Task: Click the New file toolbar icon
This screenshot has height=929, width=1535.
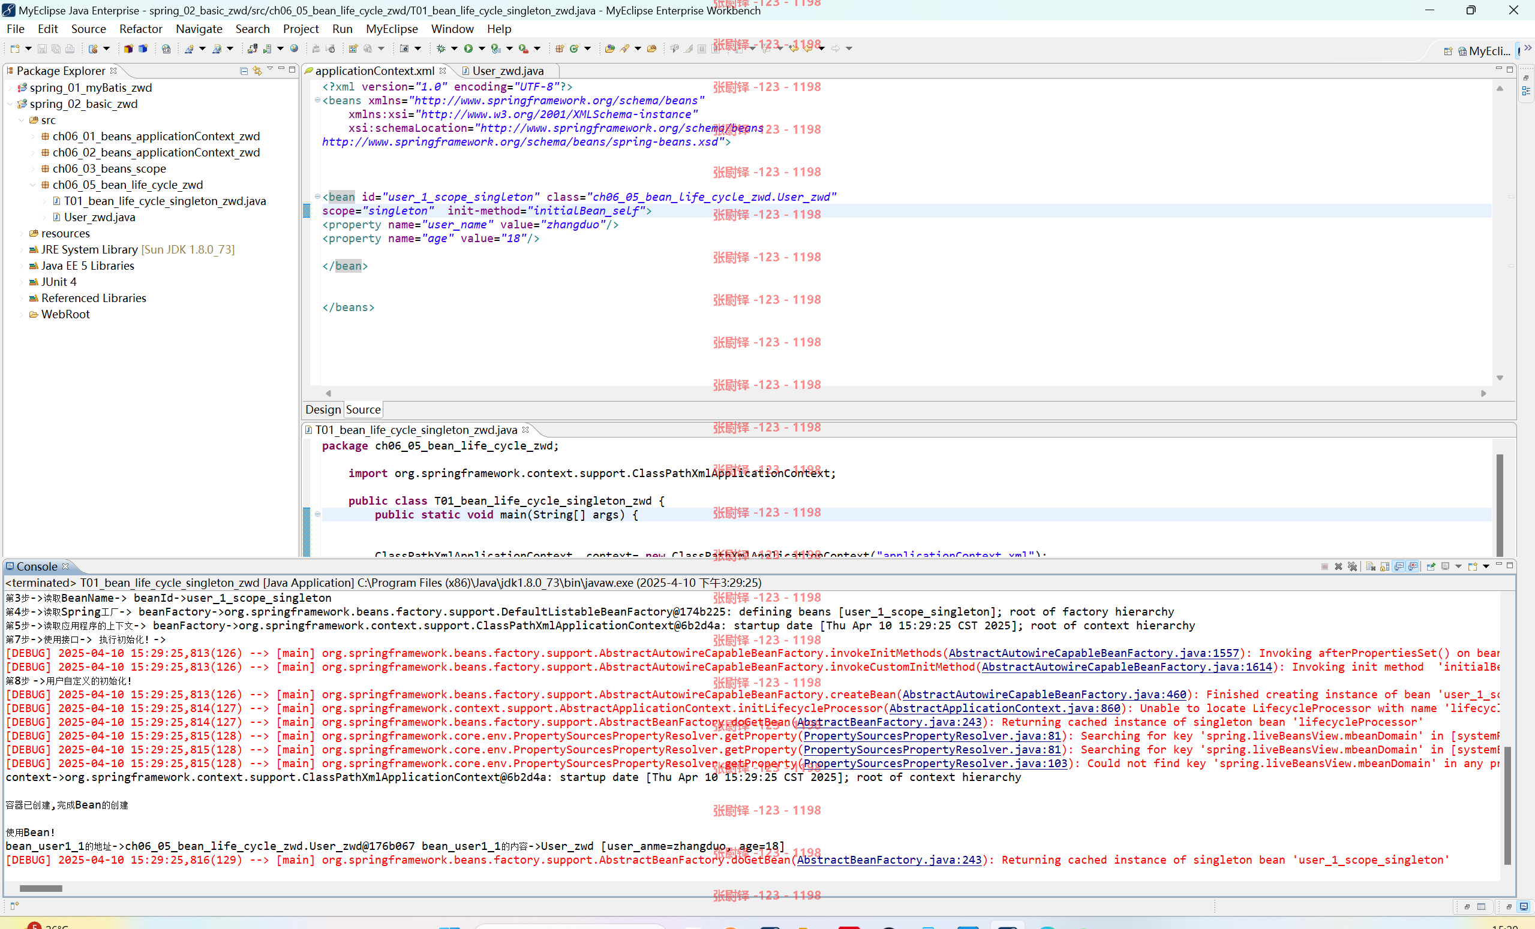Action: coord(14,49)
